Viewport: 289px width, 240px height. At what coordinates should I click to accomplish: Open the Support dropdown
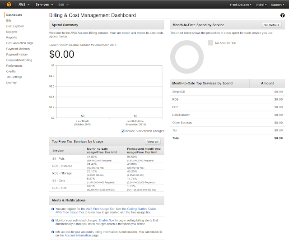tap(277, 5)
